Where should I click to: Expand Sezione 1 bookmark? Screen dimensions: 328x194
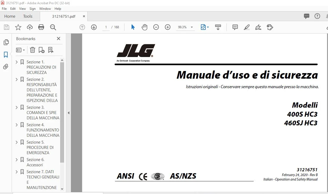point(17,62)
